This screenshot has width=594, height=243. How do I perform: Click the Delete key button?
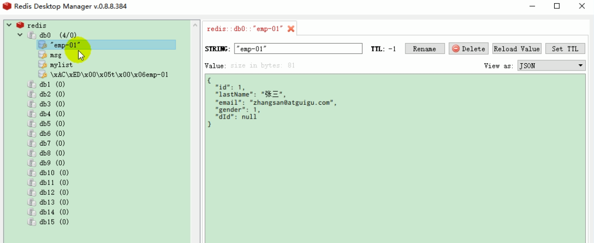point(469,49)
